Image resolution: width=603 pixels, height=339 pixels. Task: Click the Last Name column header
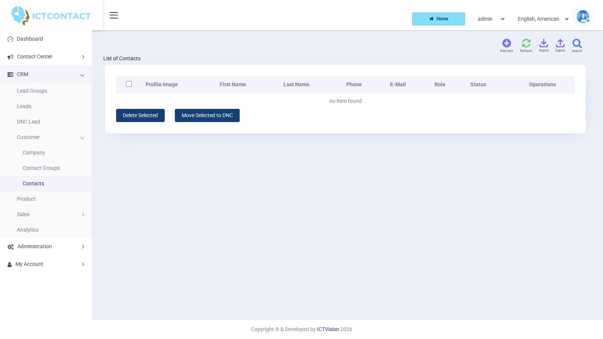pos(296,84)
